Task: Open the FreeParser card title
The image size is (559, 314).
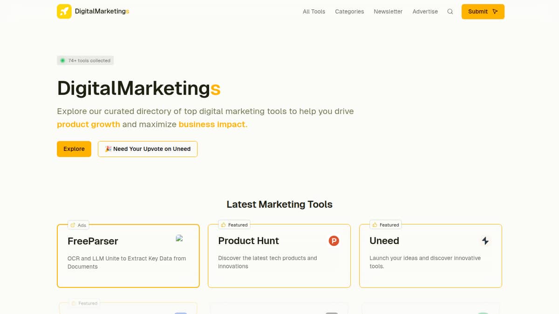Action: click(93, 241)
